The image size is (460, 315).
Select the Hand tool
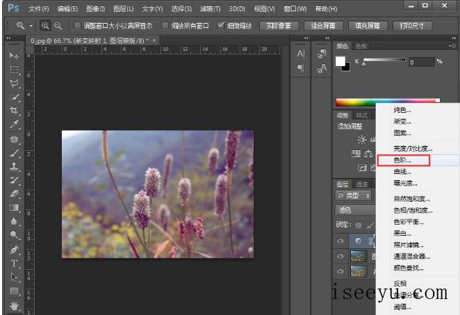click(x=14, y=305)
